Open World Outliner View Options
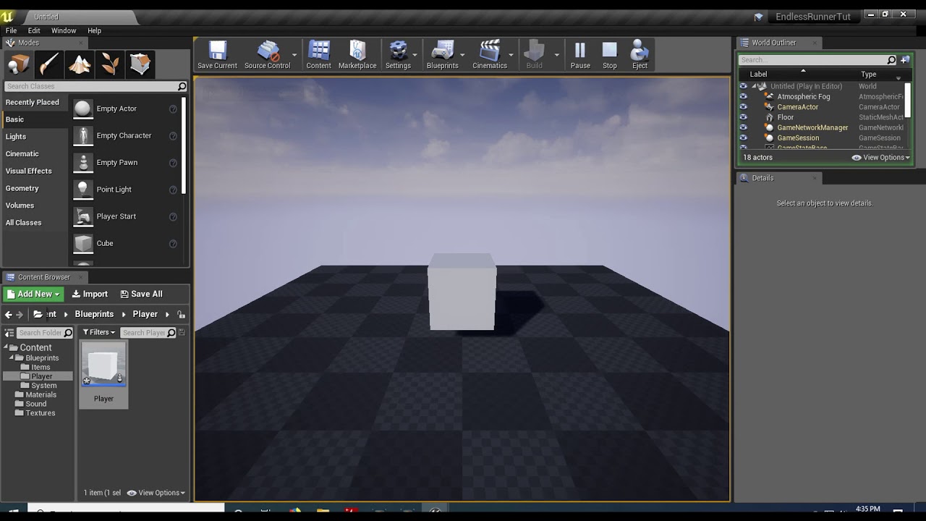 point(881,157)
